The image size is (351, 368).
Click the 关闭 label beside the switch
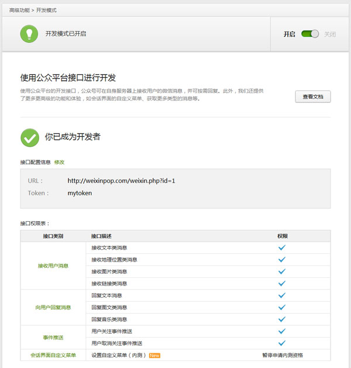click(330, 35)
